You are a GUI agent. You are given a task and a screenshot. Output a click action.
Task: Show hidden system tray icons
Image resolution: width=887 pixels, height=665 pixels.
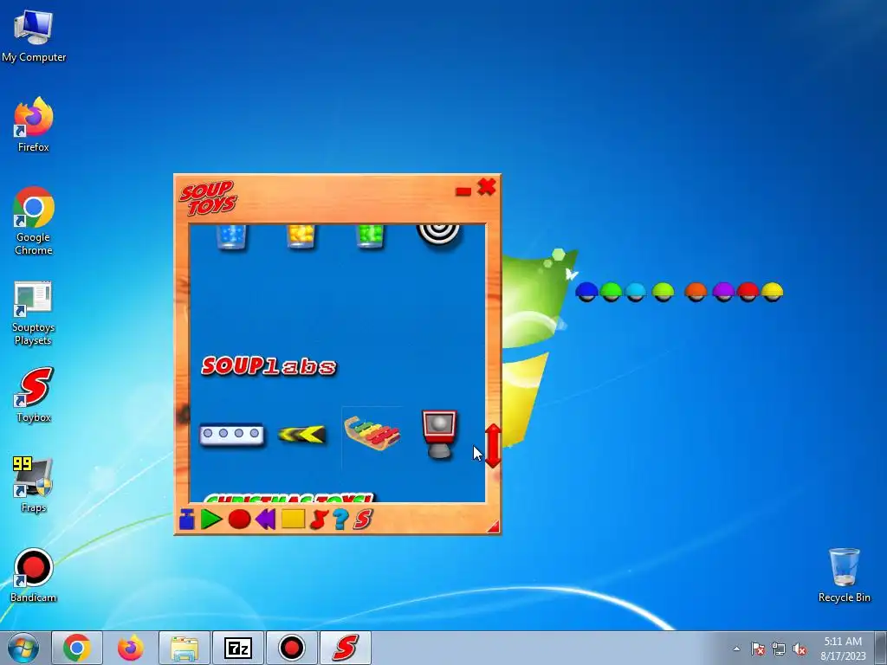coord(736,649)
